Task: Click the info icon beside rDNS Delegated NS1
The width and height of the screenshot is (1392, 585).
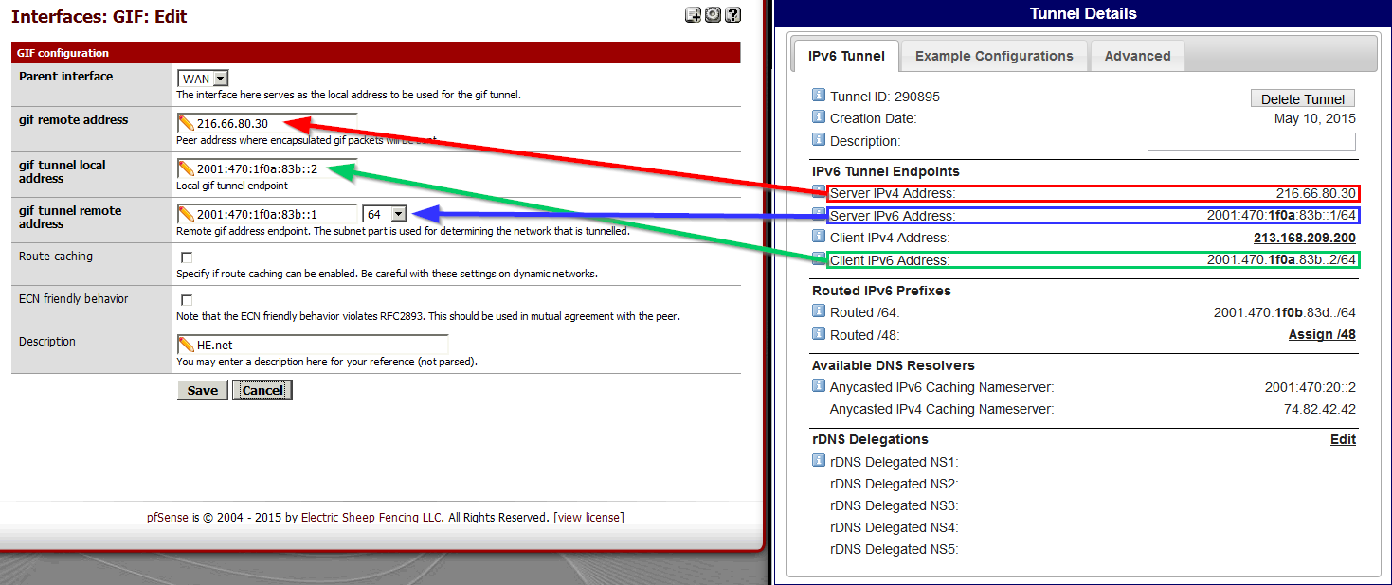Action: tap(819, 461)
